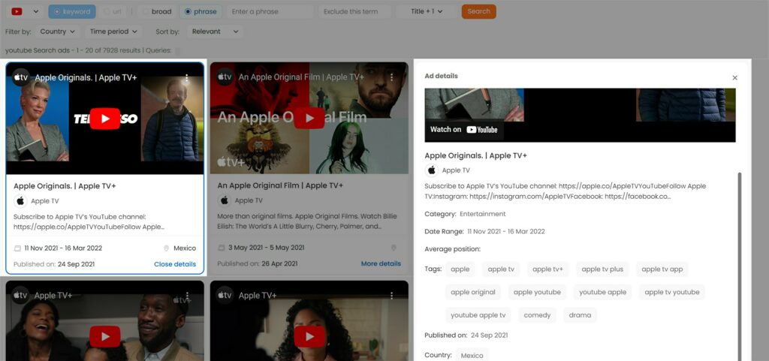Click Apple logo in Ad details panel
The width and height of the screenshot is (769, 361).
click(x=432, y=170)
